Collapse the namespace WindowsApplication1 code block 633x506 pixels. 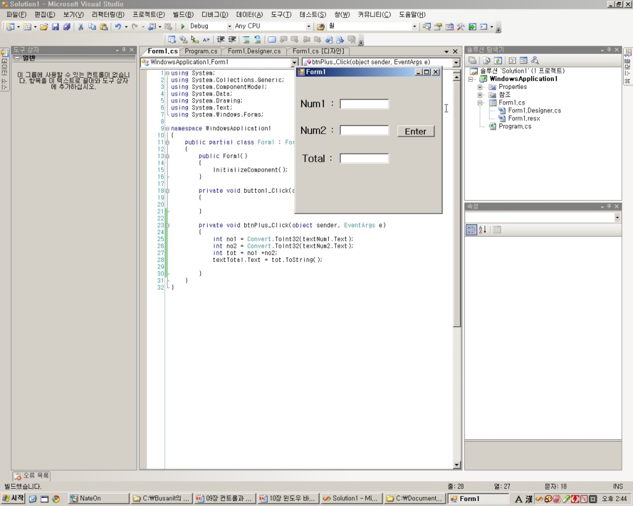167,129
